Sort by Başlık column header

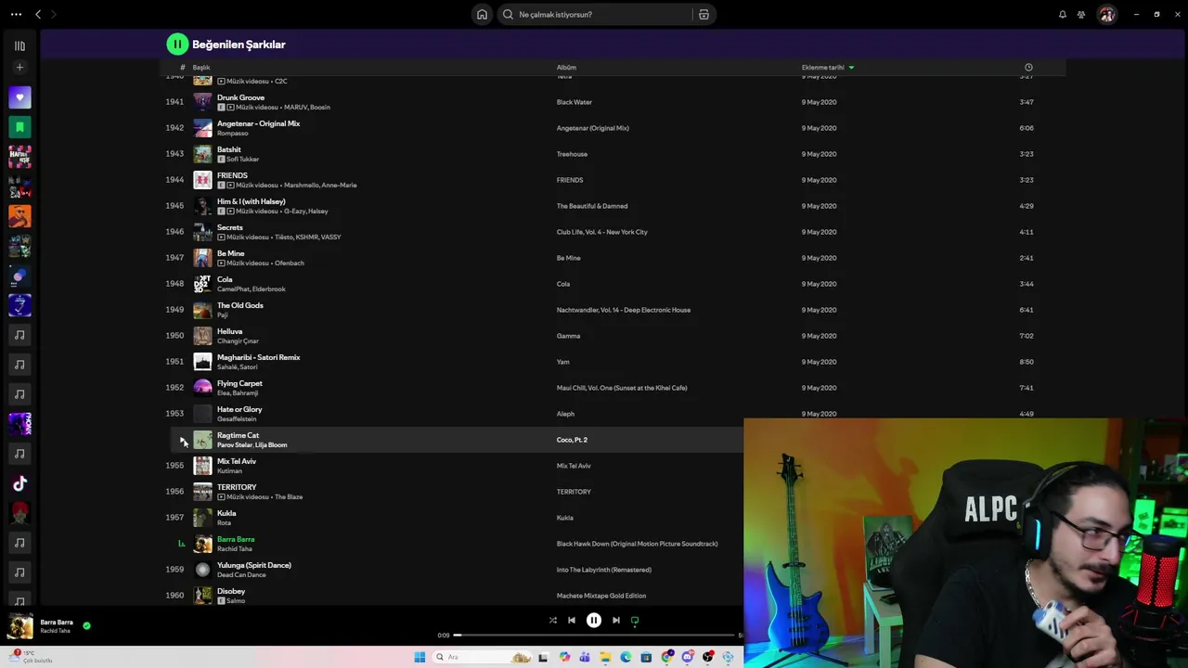coord(201,68)
